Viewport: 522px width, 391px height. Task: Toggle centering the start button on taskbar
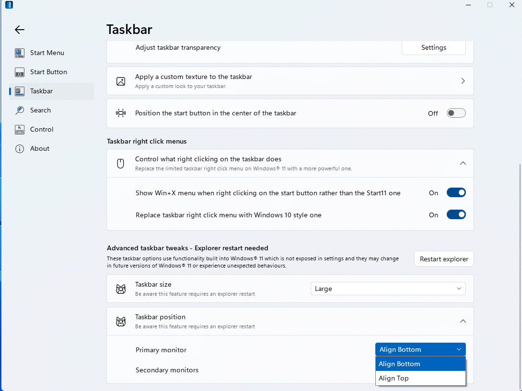tap(456, 113)
